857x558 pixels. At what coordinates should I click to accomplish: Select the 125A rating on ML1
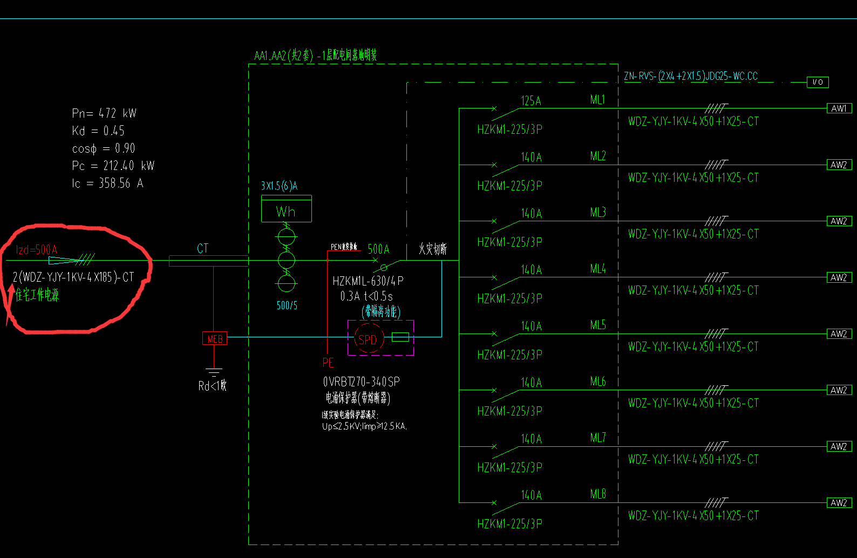click(531, 101)
